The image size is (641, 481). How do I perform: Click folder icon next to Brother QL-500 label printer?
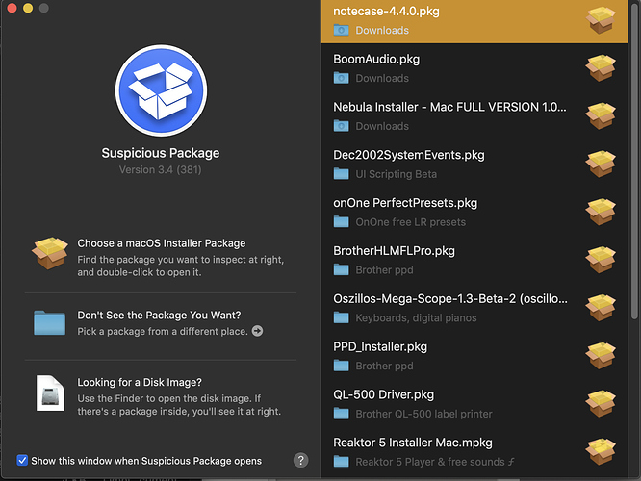pos(341,414)
